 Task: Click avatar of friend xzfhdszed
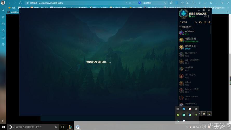(181, 33)
